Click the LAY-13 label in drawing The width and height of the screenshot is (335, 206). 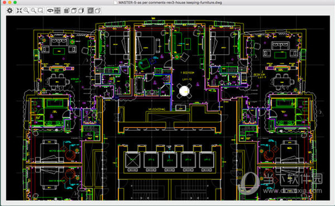click(x=187, y=79)
